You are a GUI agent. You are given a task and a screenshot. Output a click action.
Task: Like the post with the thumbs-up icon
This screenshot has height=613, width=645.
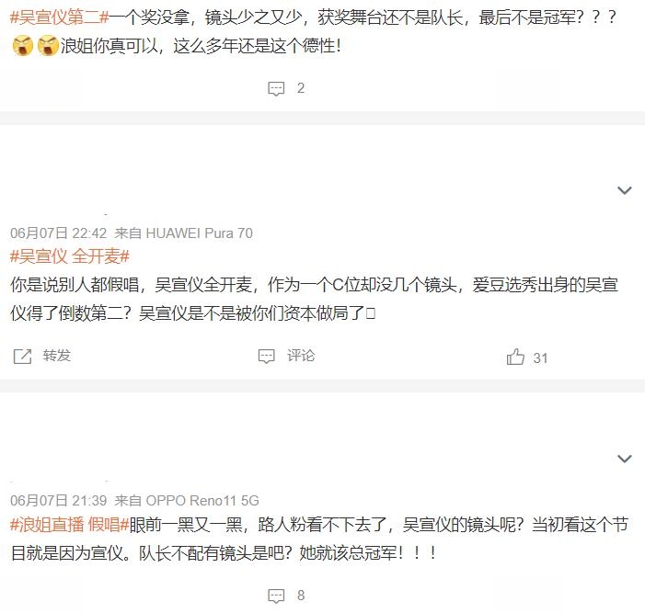[515, 357]
